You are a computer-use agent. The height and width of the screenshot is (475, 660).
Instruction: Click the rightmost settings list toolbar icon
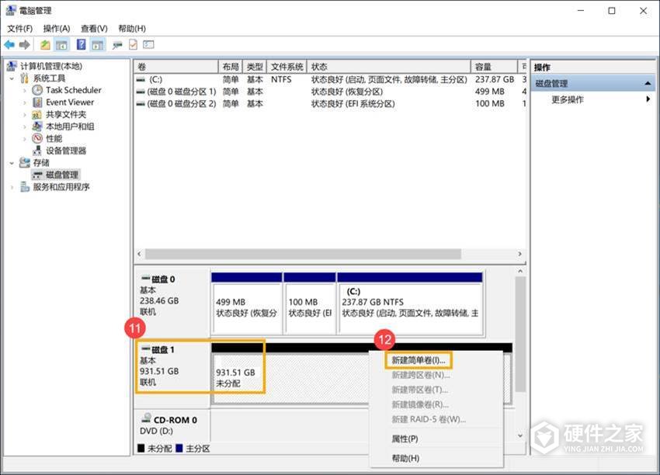(148, 44)
